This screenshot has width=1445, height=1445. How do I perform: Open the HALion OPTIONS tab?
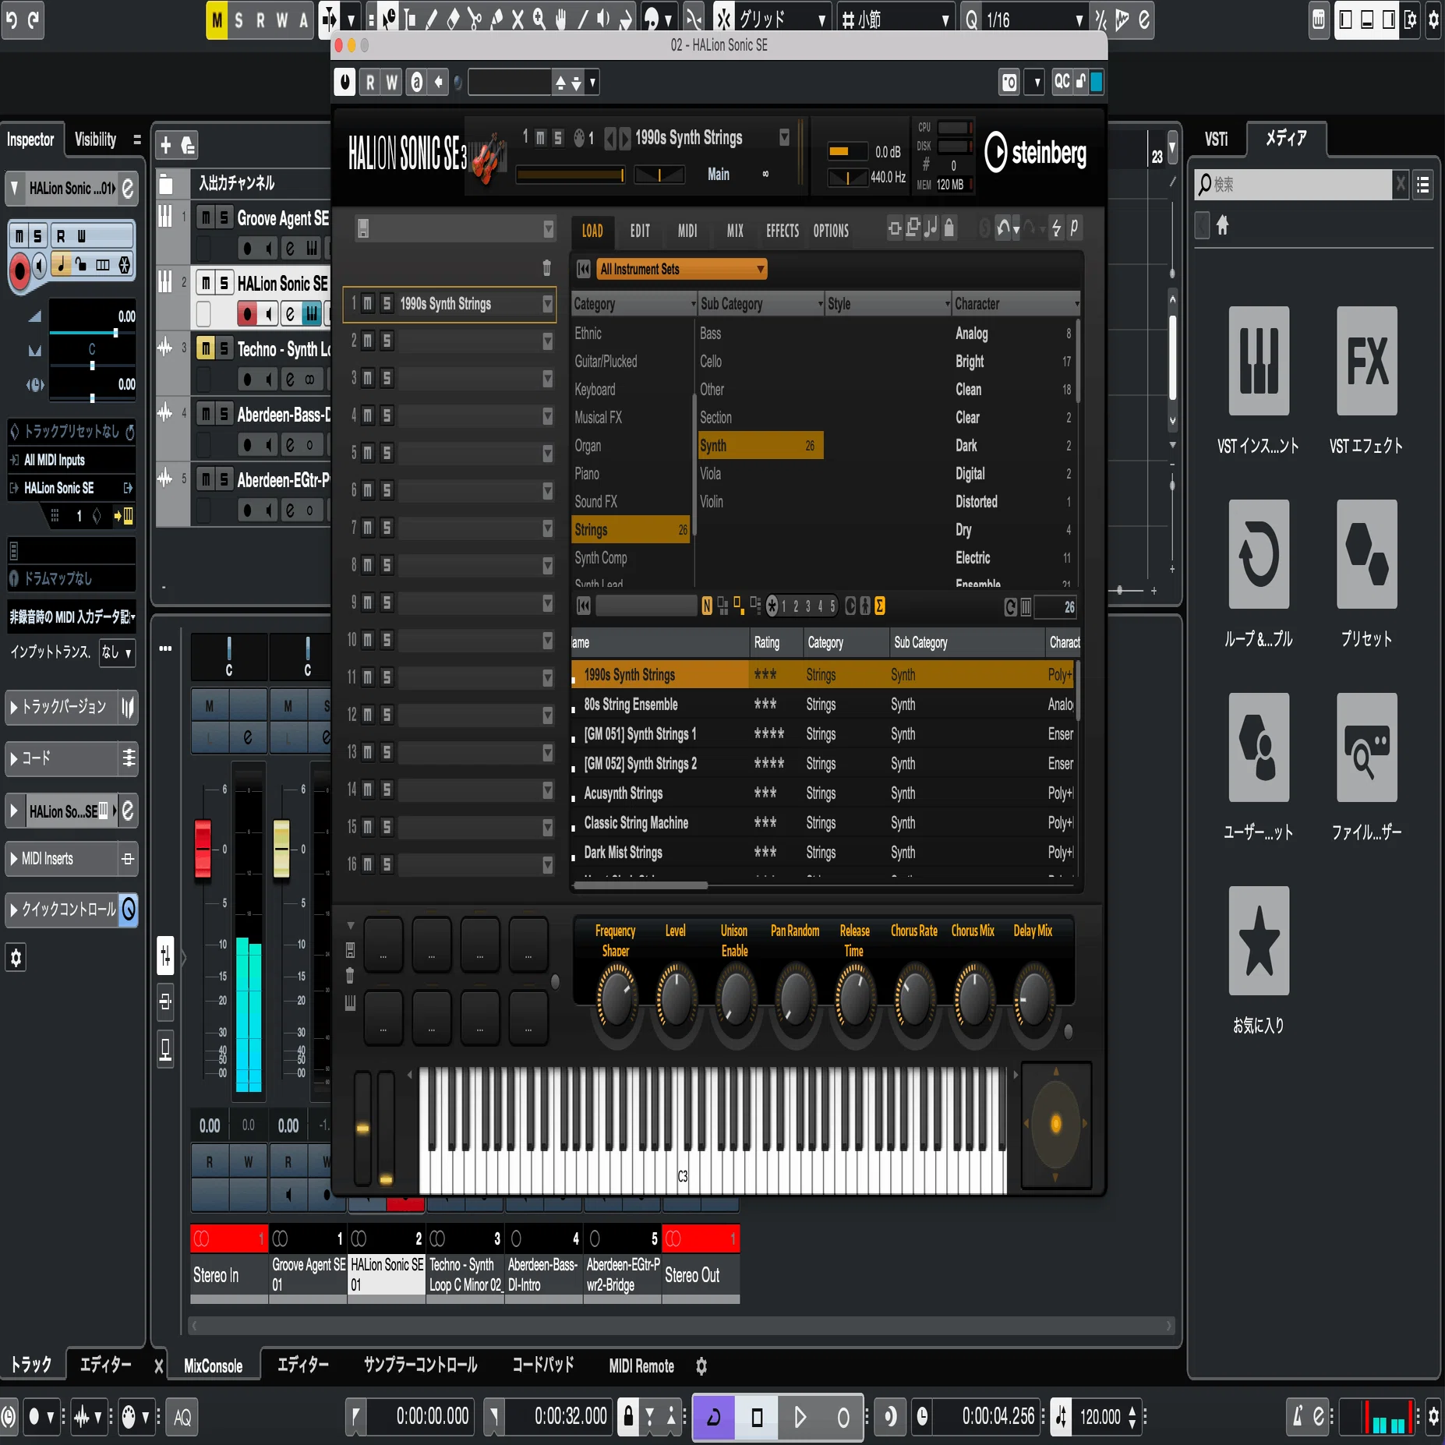pos(831,231)
